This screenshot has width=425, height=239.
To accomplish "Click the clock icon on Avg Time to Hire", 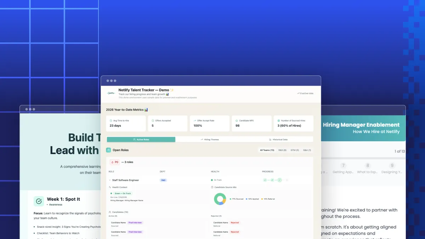I will tap(111, 121).
